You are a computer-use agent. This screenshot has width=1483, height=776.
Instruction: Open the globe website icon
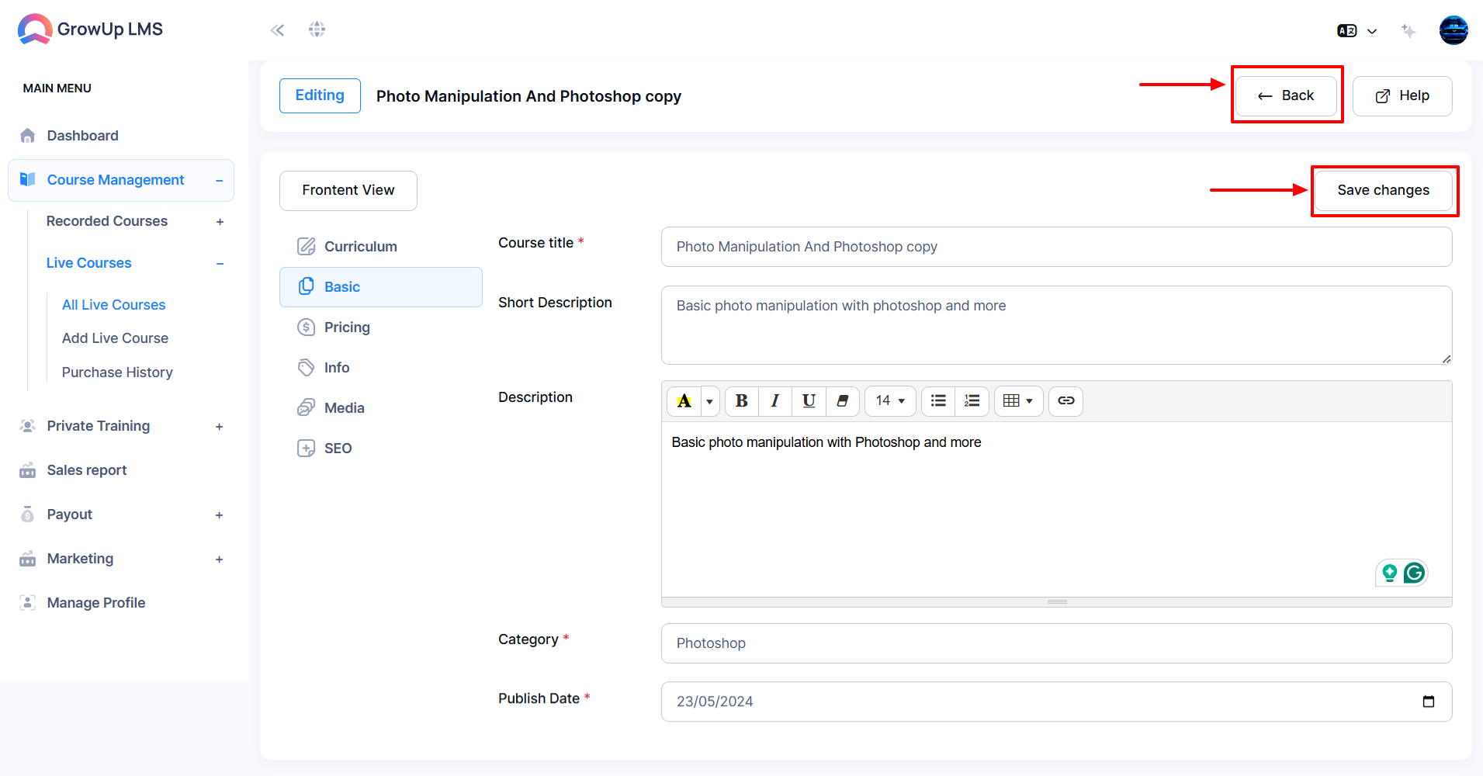click(x=317, y=29)
